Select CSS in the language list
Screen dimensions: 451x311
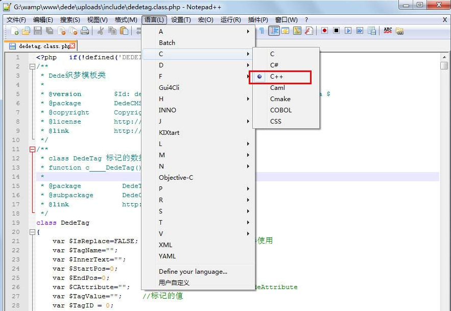click(275, 121)
